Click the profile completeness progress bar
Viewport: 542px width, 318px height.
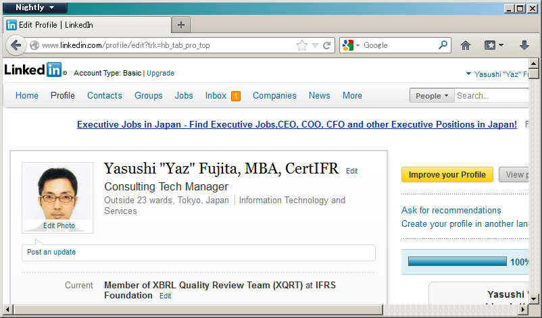457,262
